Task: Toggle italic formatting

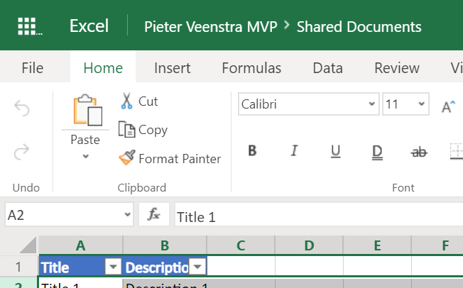Action: (x=294, y=151)
